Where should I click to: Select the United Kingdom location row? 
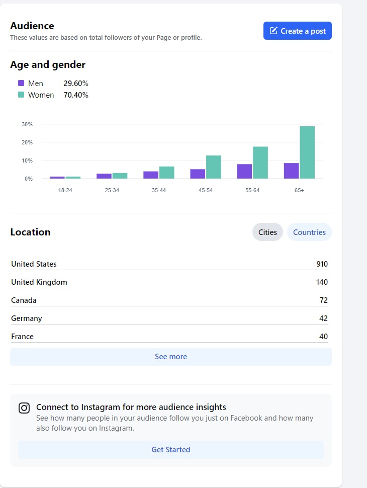[x=169, y=282]
